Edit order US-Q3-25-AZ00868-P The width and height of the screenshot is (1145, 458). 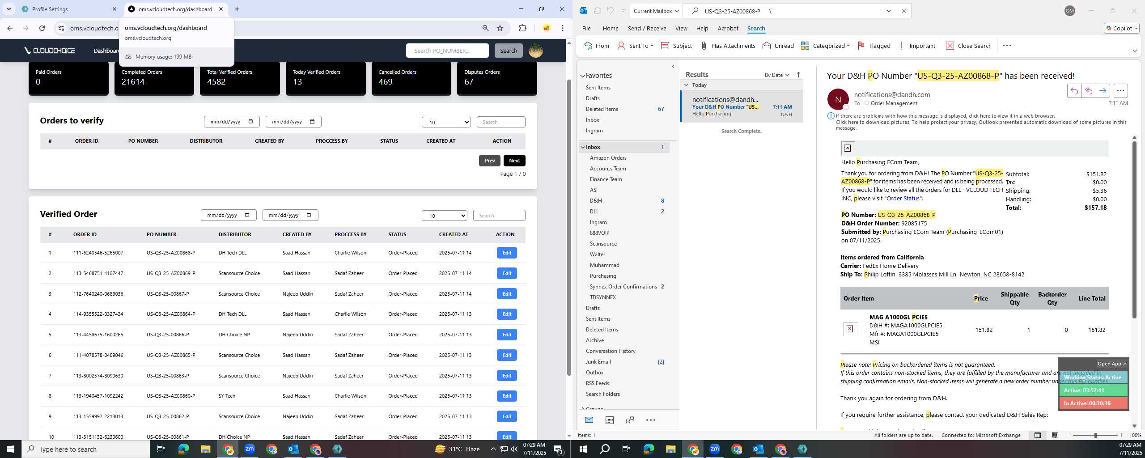[507, 253]
